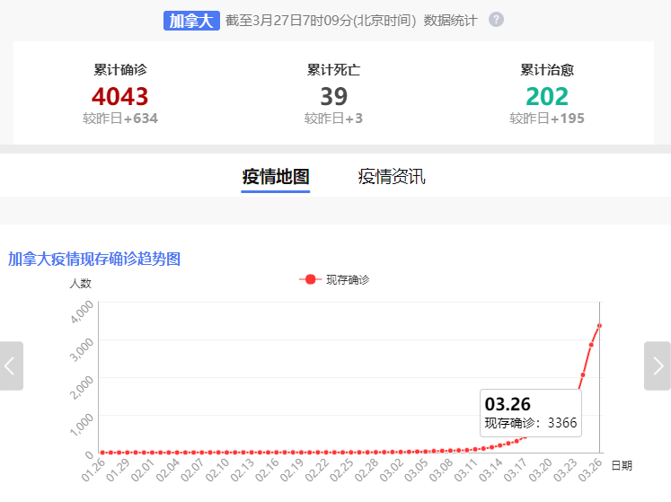Viewport: 671px width, 502px height.
Task: Select the 累计死亡 39 figure
Action: click(333, 96)
